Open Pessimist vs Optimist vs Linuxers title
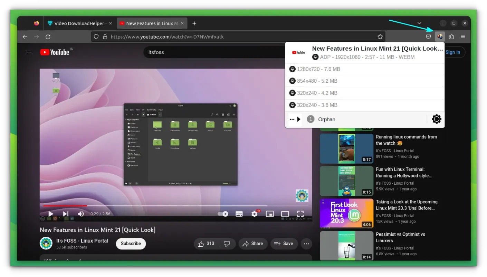 [x=400, y=237]
